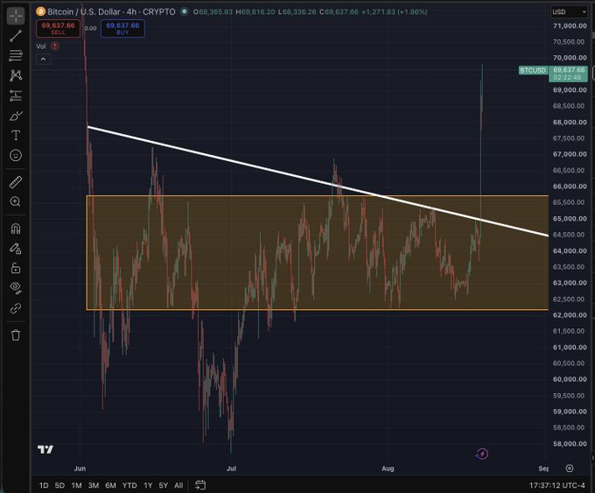The width and height of the screenshot is (595, 493).
Task: Click the purple lightning event marker
Action: 482,454
